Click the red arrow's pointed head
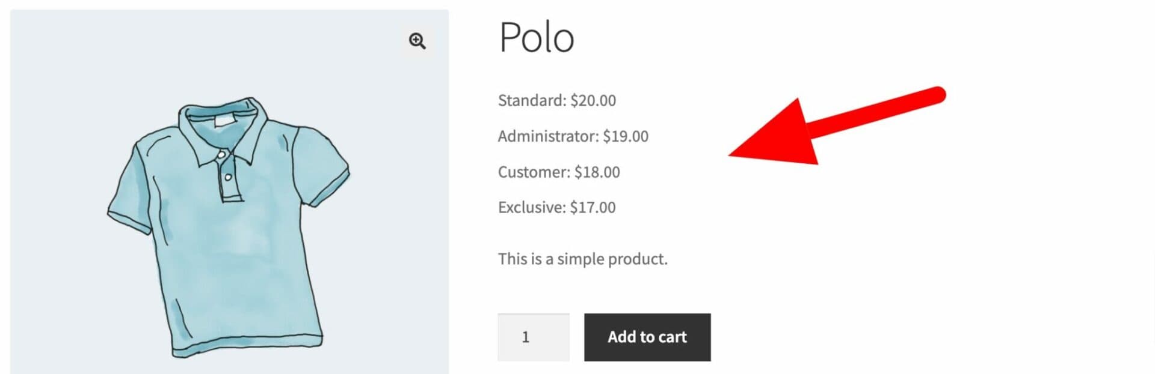This screenshot has width=1155, height=374. (x=776, y=135)
